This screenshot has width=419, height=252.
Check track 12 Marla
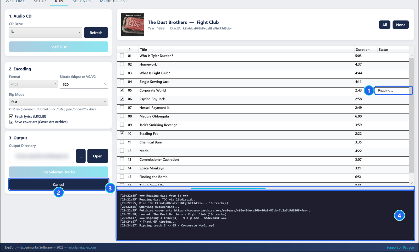pyautogui.click(x=122, y=151)
